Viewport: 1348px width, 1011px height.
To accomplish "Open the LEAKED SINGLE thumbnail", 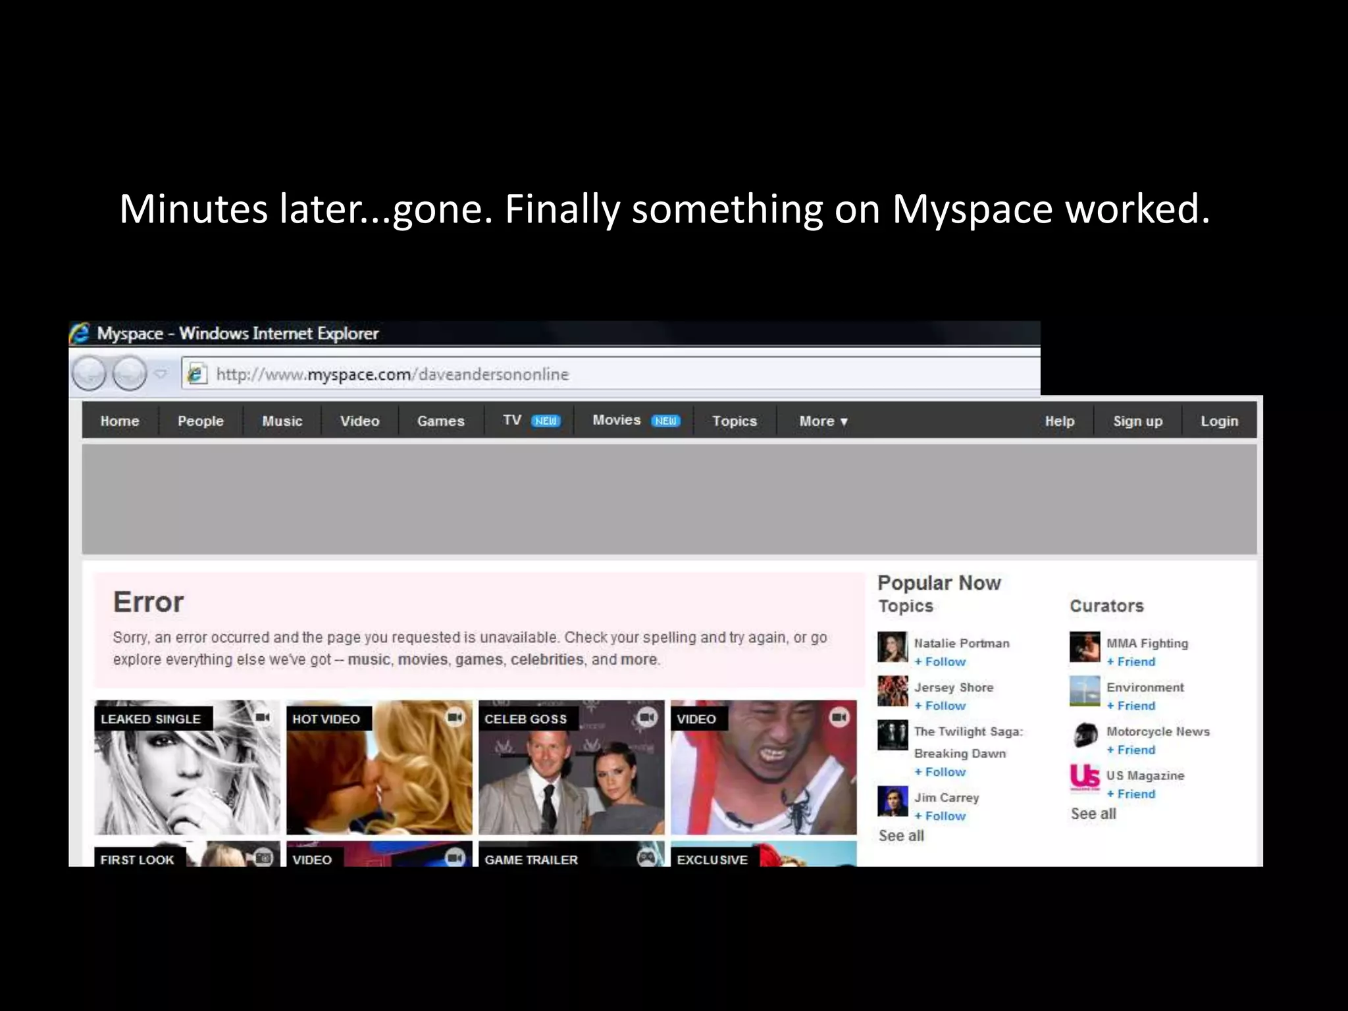I will pos(187,767).
